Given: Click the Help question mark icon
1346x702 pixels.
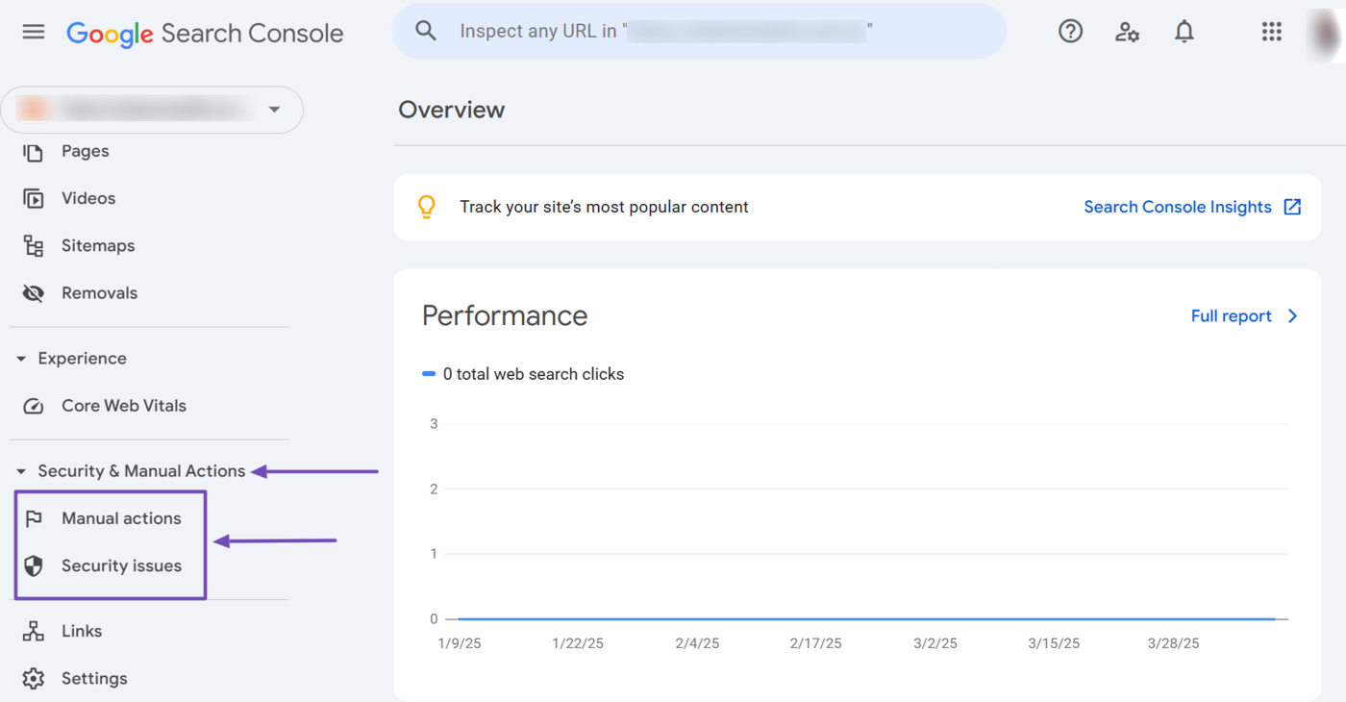Looking at the screenshot, I should click(1070, 32).
